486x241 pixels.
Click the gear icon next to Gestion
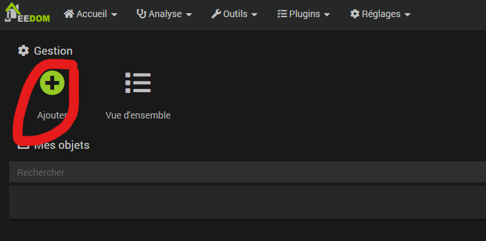point(23,51)
